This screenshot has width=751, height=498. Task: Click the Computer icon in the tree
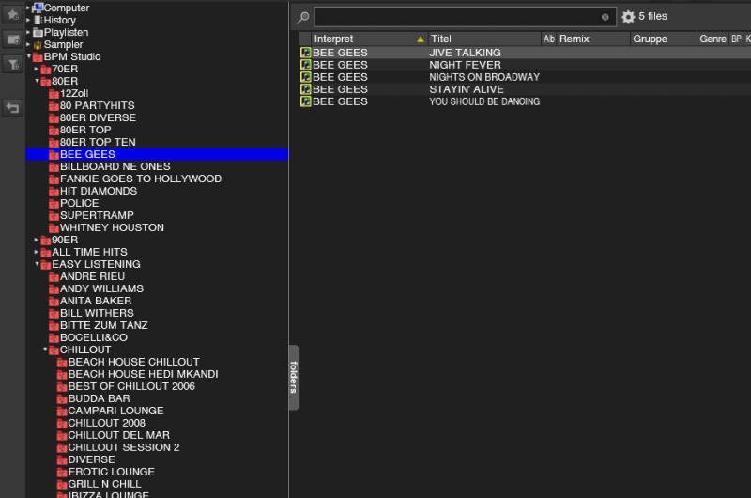point(38,8)
